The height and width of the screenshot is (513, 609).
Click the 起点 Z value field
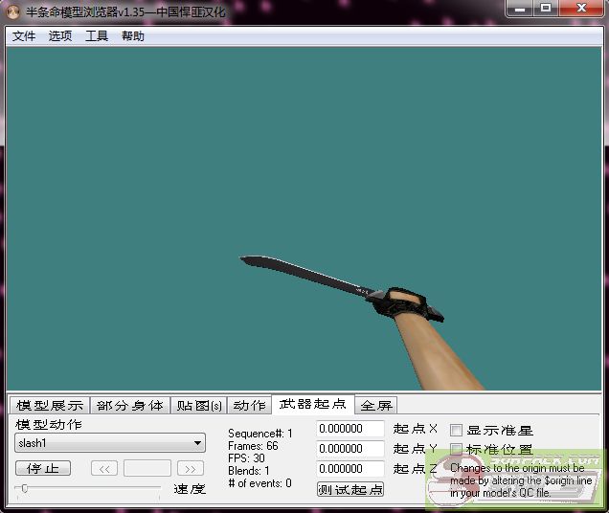click(350, 469)
